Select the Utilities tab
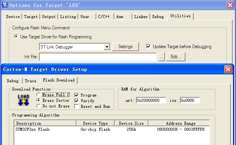Screen dimensions: 236x145 tap(181, 16)
